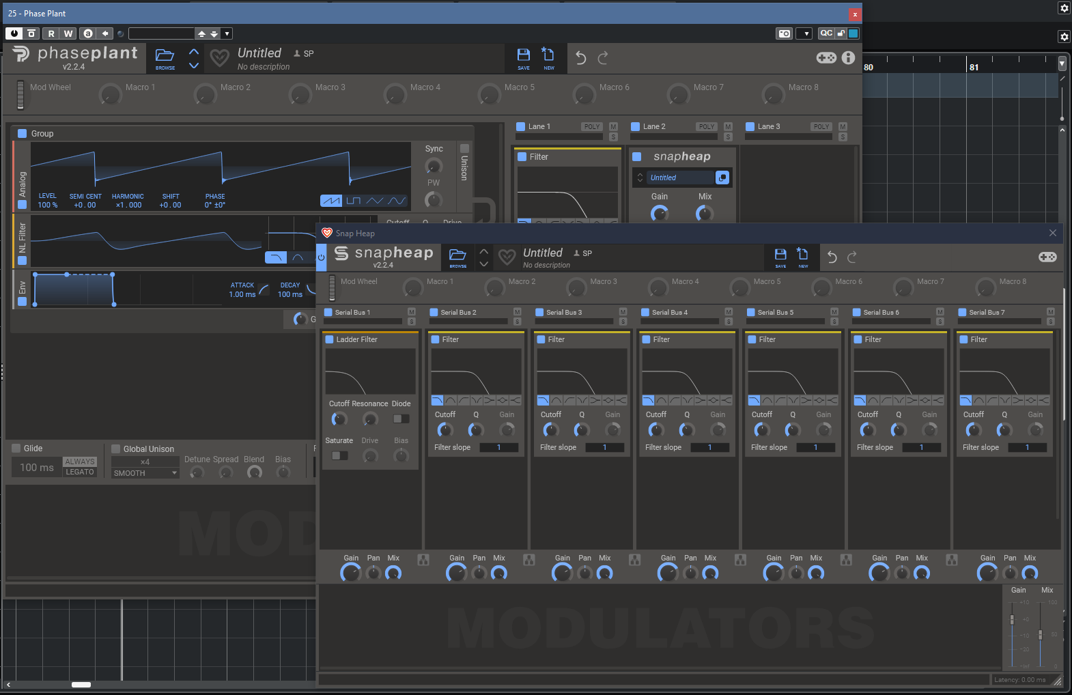Go to the next Phase Plant preset (down chevron)
Image resolution: width=1072 pixels, height=695 pixels.
194,66
